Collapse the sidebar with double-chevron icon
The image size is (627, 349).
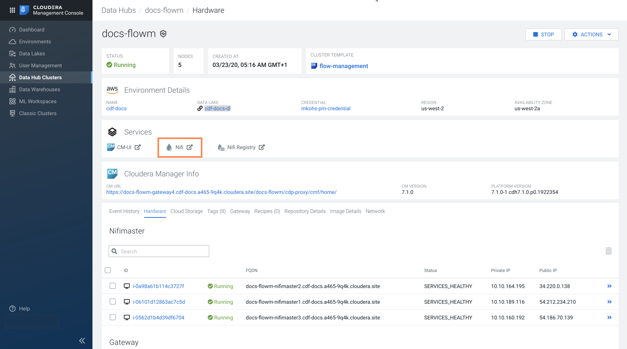pyautogui.click(x=82, y=340)
